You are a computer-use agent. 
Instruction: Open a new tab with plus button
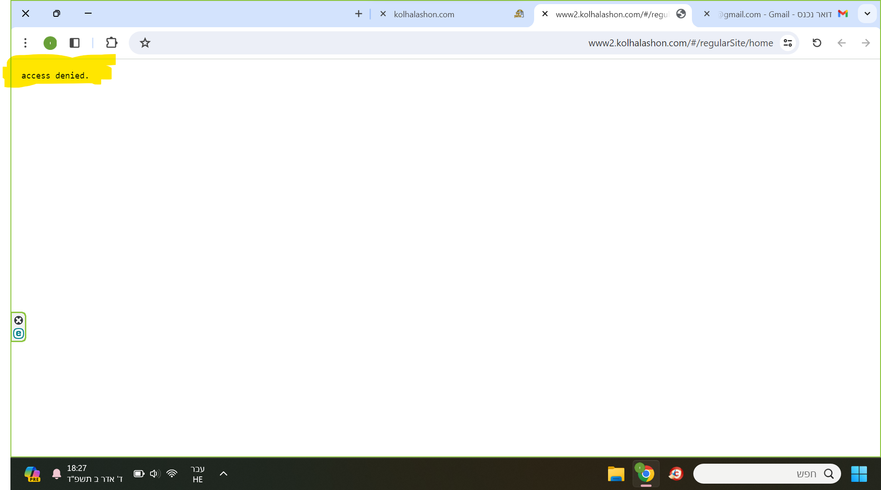(358, 14)
